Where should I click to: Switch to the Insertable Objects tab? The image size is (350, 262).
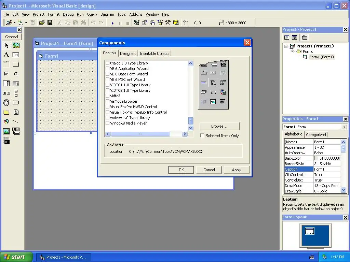point(155,54)
